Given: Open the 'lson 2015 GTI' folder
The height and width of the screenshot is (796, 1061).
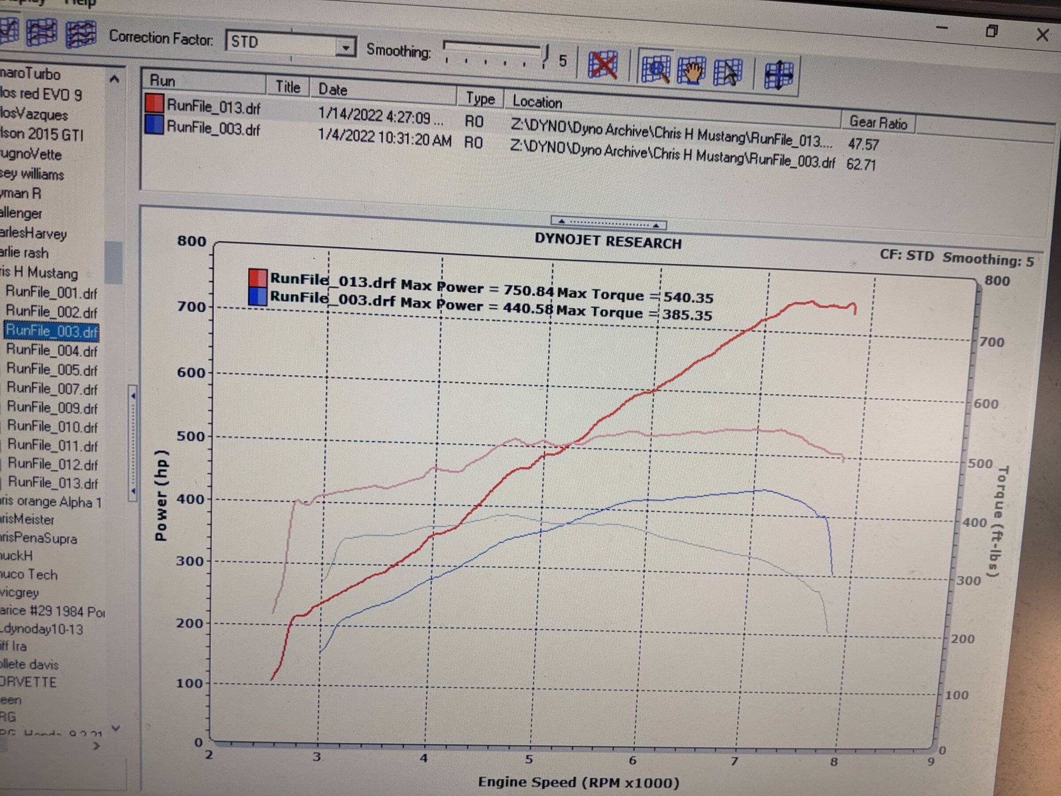Looking at the screenshot, I should point(42,134).
